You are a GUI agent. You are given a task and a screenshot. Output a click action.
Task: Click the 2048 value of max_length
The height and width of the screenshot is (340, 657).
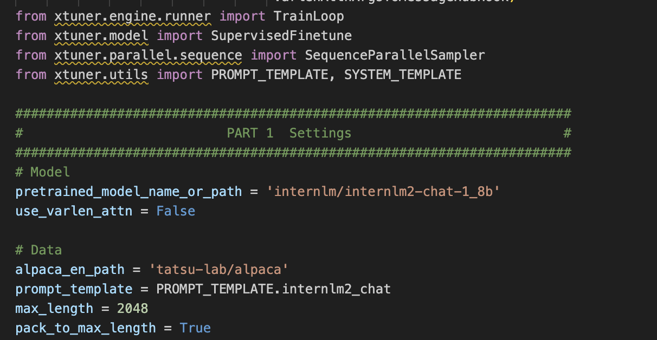click(132, 309)
